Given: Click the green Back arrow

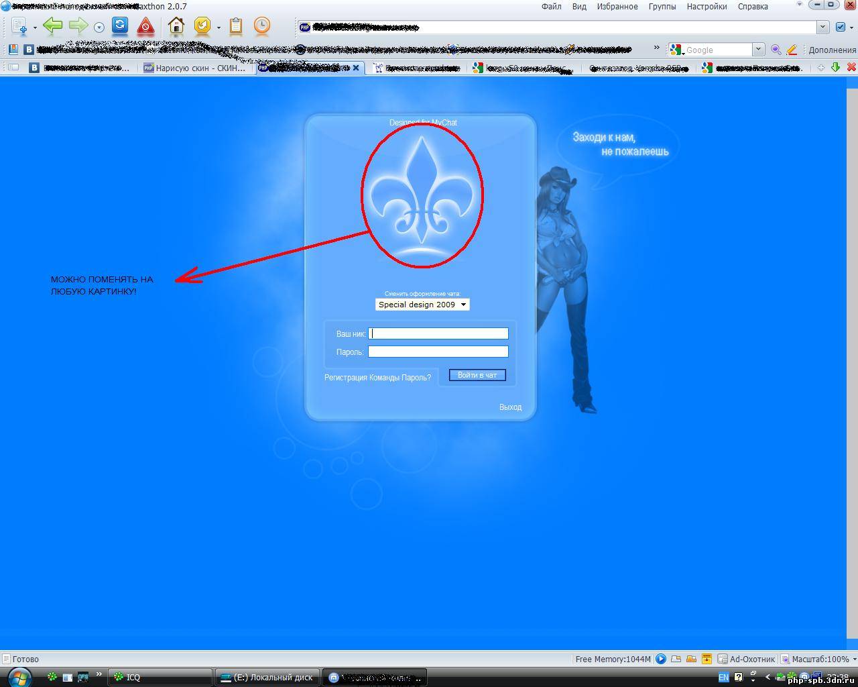Looking at the screenshot, I should pyautogui.click(x=52, y=26).
